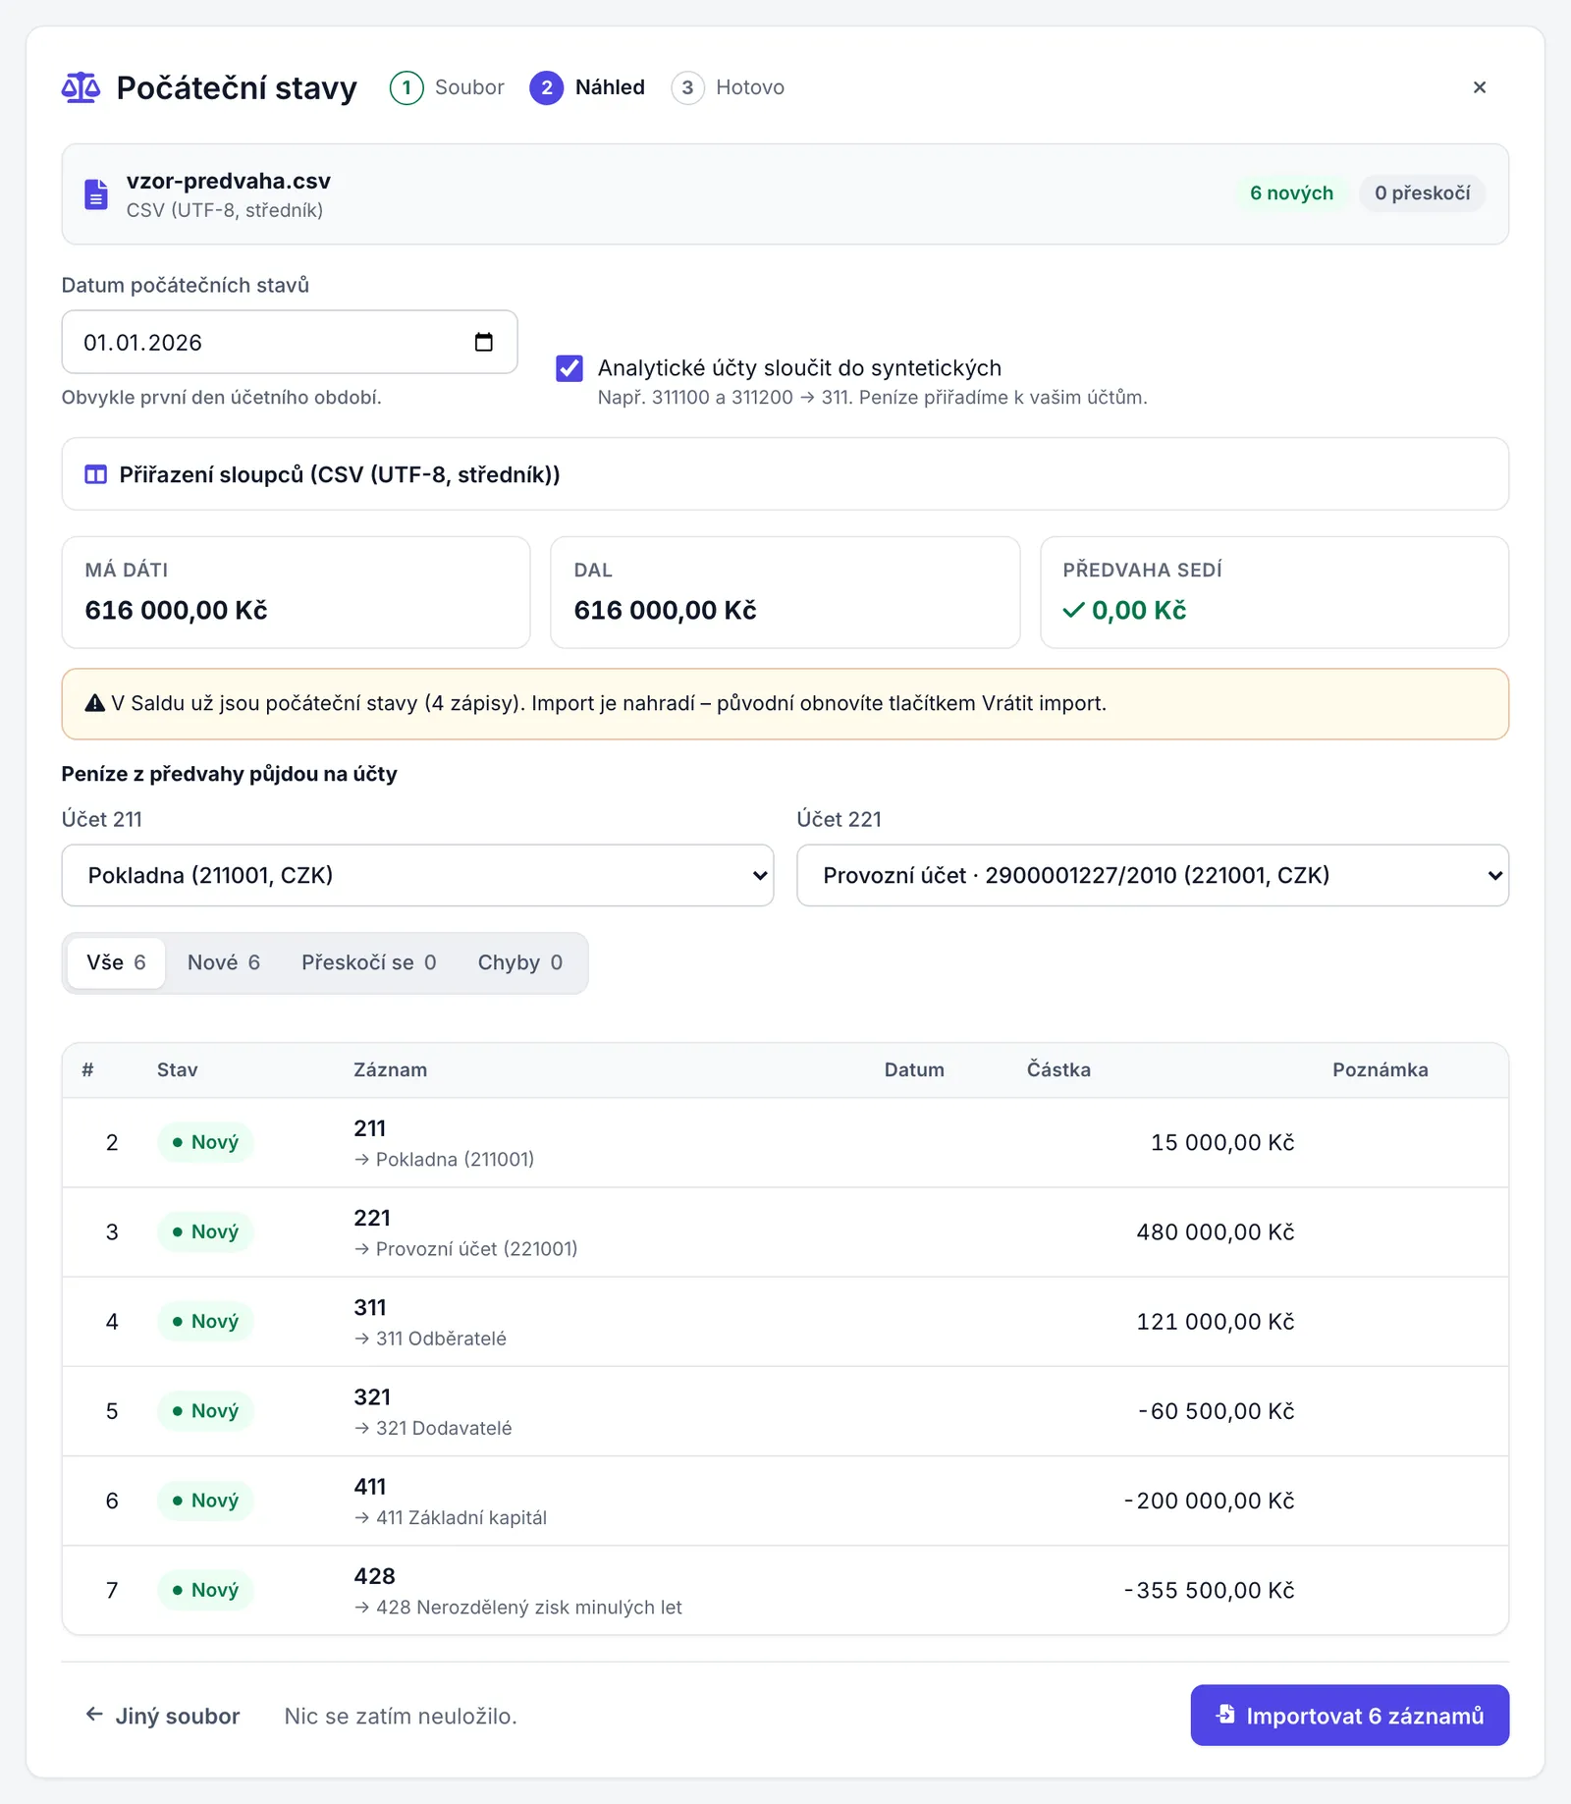Click the warning triangle icon in the alert
1571x1804 pixels.
[95, 703]
